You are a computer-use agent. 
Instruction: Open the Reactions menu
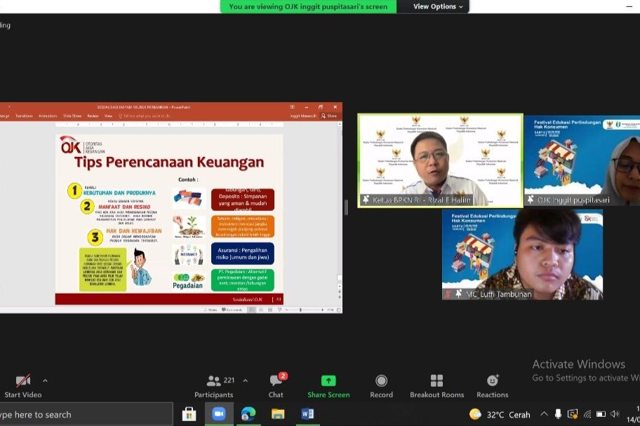pyautogui.click(x=492, y=385)
